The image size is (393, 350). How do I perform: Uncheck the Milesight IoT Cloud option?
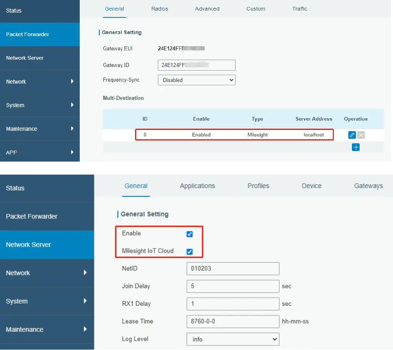[x=190, y=251]
